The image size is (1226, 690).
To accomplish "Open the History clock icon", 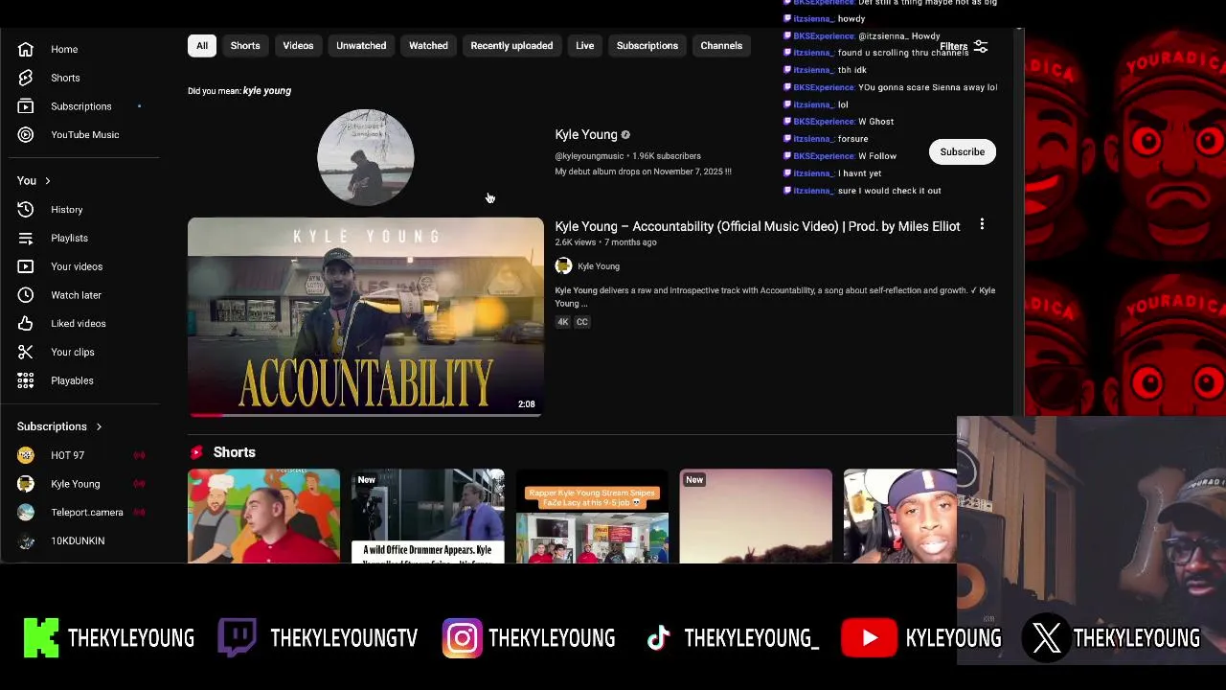I will pos(26,209).
